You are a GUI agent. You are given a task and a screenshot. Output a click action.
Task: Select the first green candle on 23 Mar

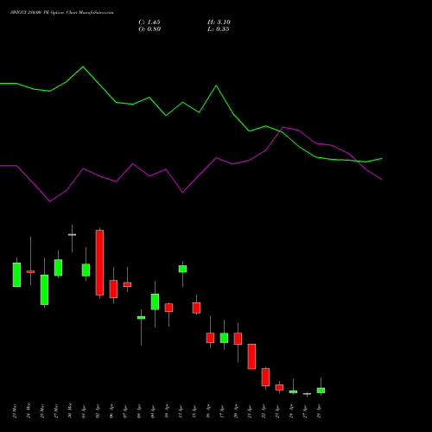click(x=16, y=275)
